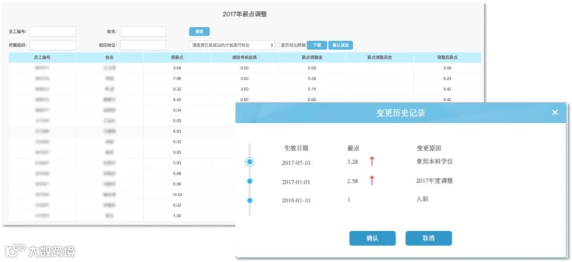Toggle the 显示对比明细 checkbox
Viewport: 572px width, 262px height.
pos(278,45)
